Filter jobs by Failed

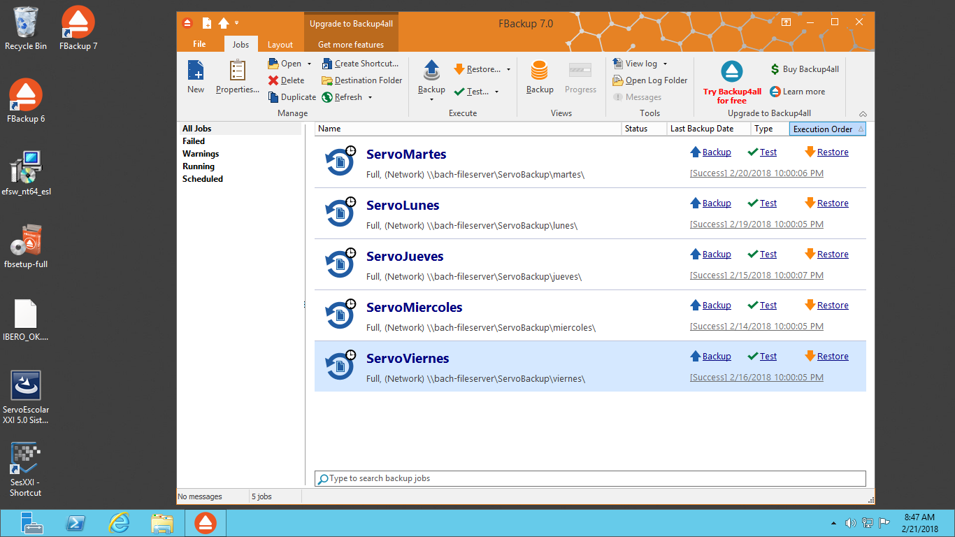point(194,141)
